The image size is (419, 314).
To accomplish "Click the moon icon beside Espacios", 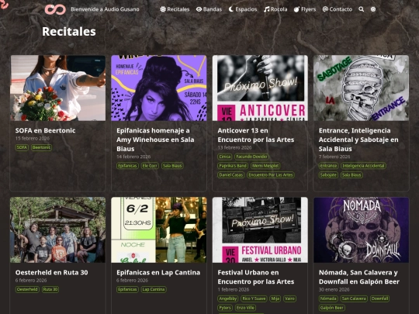I will coord(231,9).
